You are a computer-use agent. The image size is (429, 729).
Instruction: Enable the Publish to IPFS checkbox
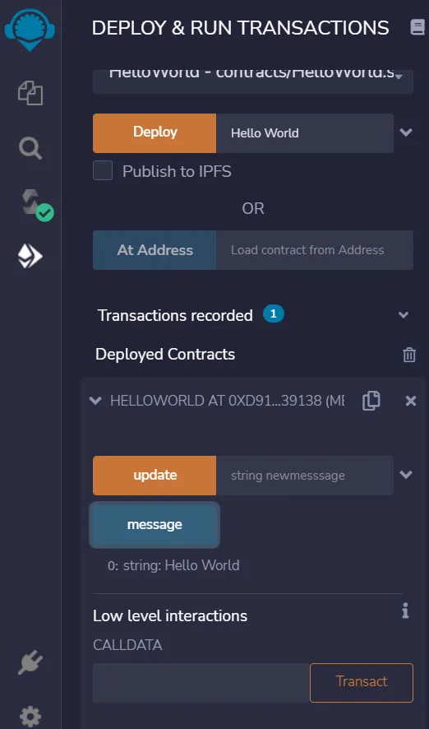tap(103, 170)
